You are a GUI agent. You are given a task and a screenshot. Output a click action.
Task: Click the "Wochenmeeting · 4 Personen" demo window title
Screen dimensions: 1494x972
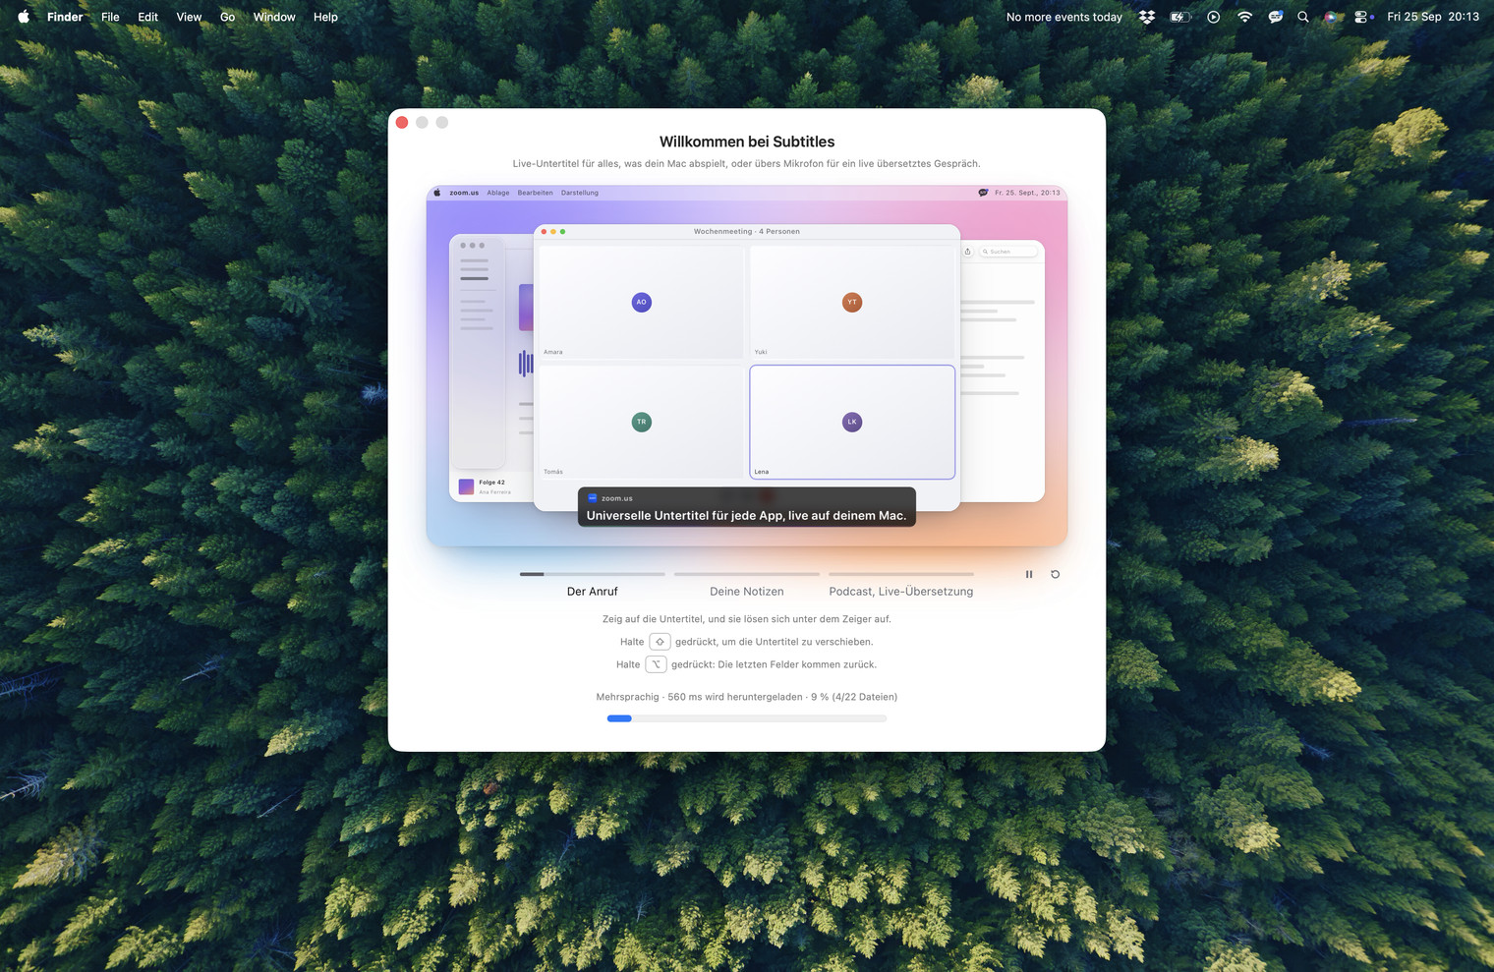[747, 232]
